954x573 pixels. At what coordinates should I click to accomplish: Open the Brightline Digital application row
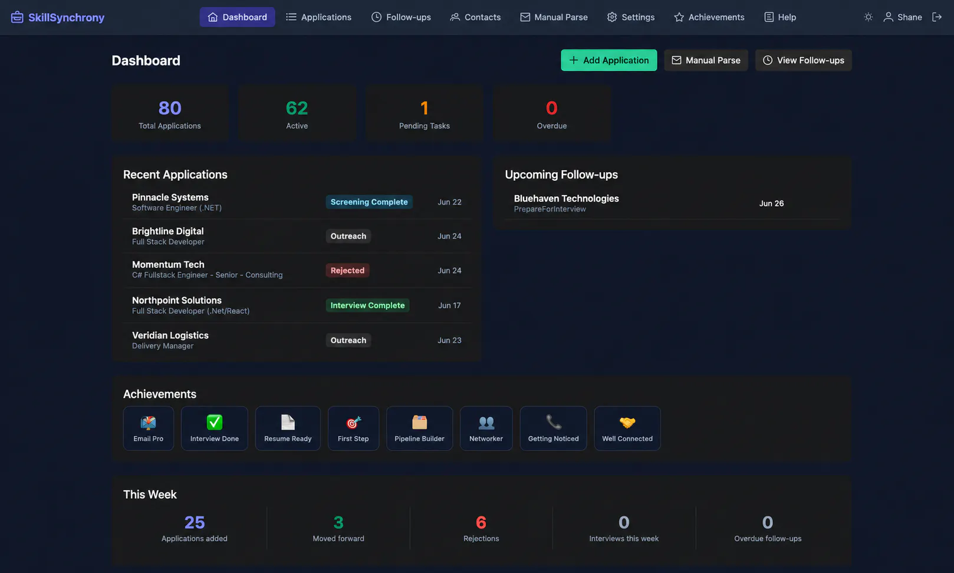[x=297, y=236]
